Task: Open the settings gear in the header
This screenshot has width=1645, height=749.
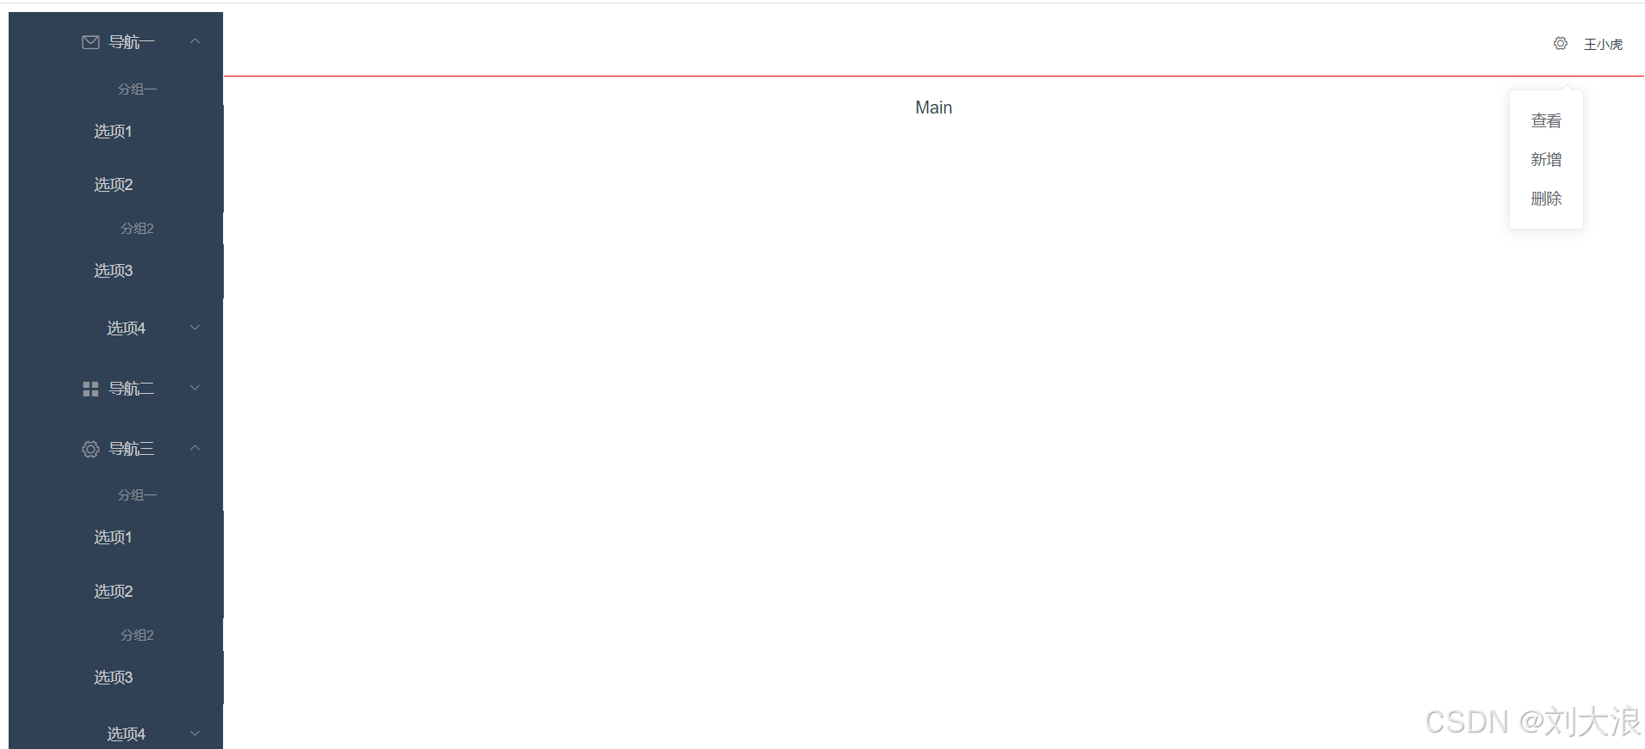Action: [1560, 43]
